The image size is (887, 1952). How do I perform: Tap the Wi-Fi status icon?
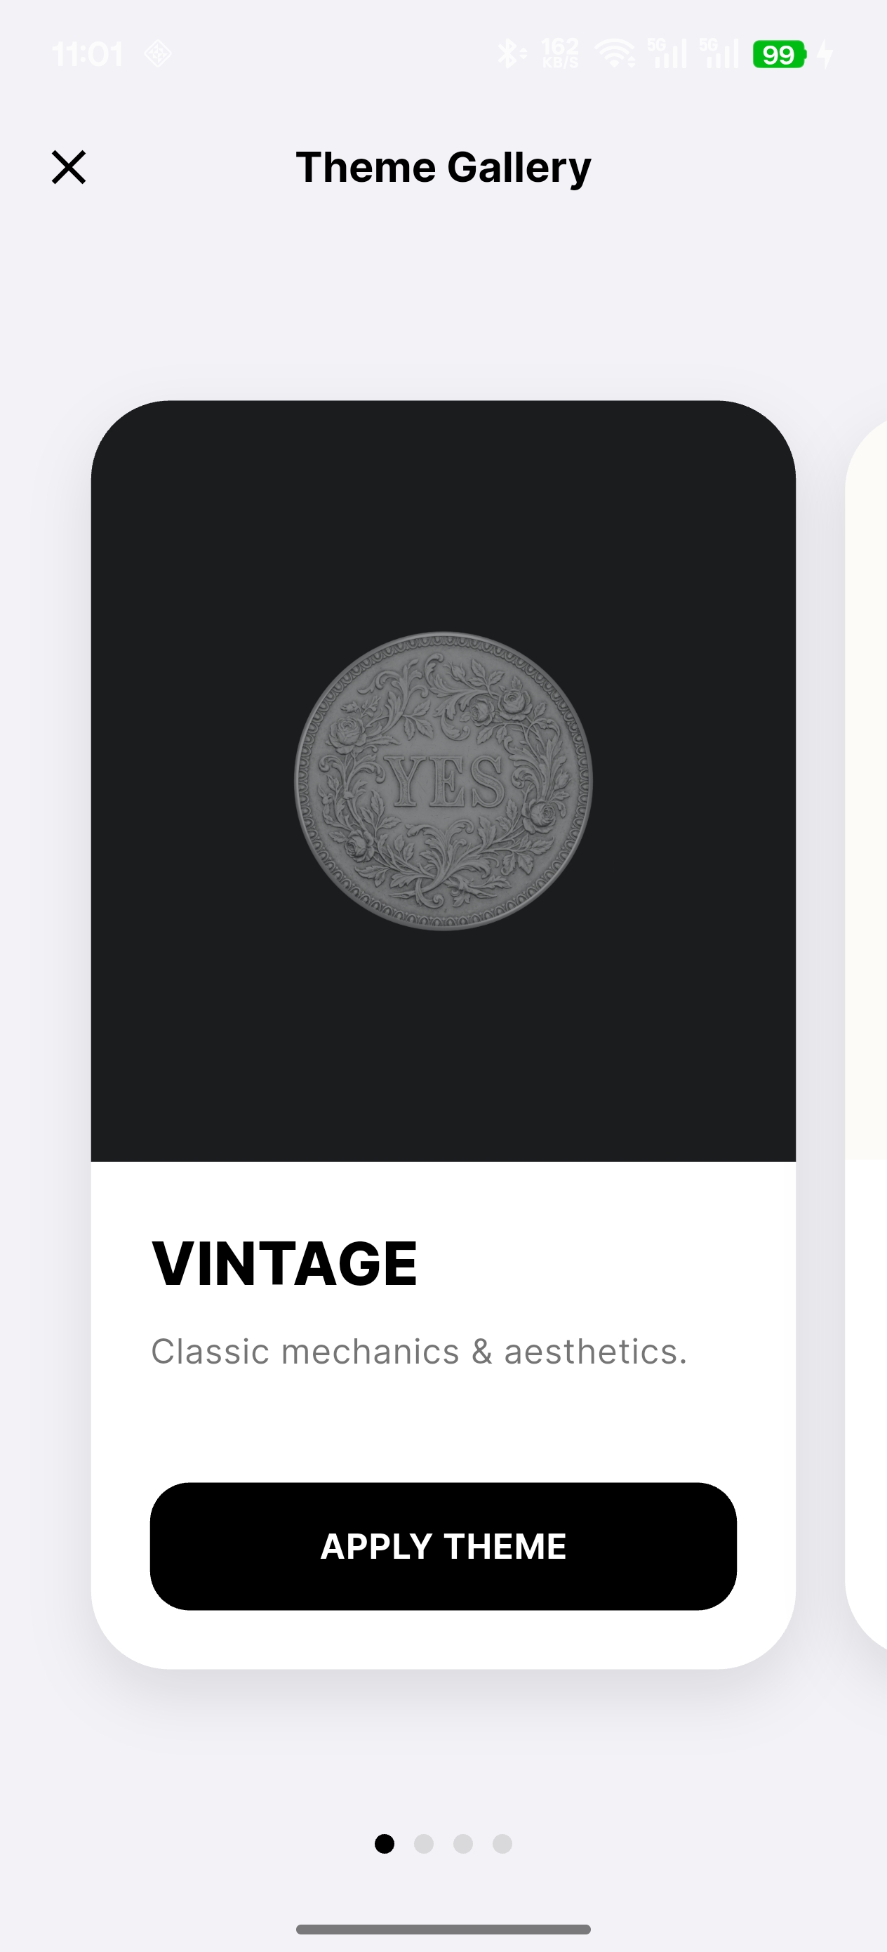[615, 54]
